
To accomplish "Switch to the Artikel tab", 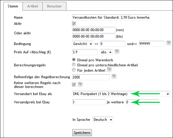I will click(x=33, y=6).
